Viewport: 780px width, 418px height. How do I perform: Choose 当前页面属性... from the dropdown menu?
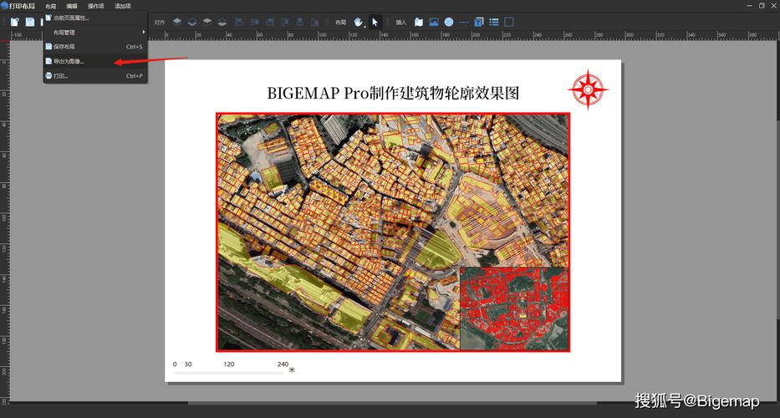pos(95,18)
